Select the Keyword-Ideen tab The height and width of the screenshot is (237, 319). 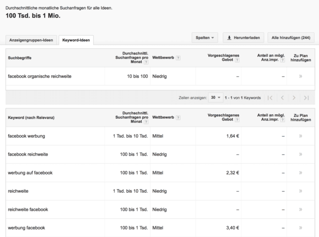76,40
